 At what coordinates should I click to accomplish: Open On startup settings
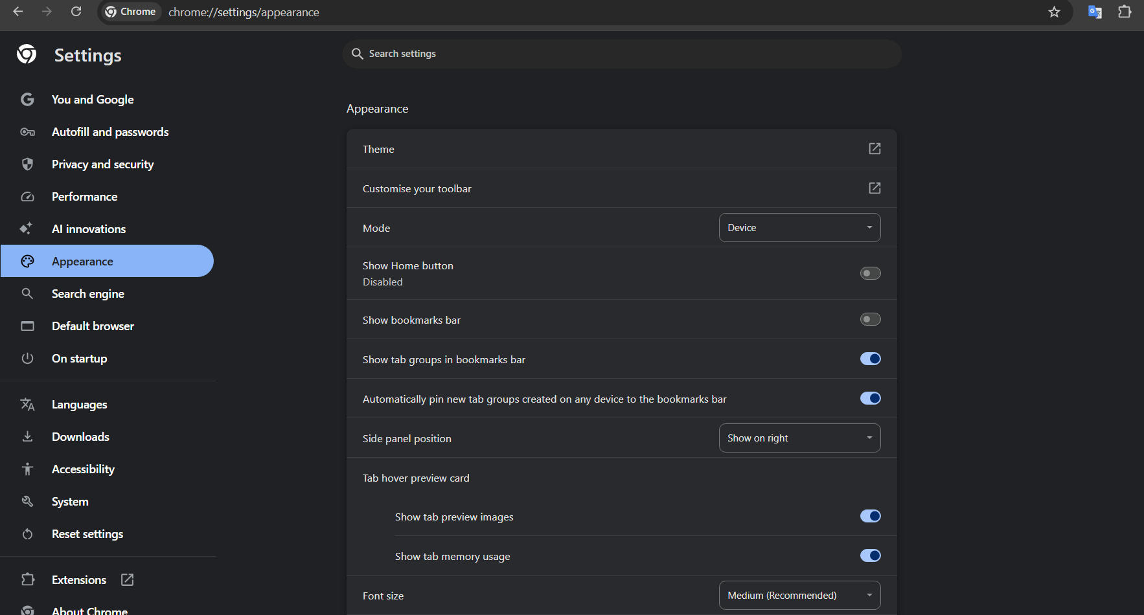click(x=80, y=359)
